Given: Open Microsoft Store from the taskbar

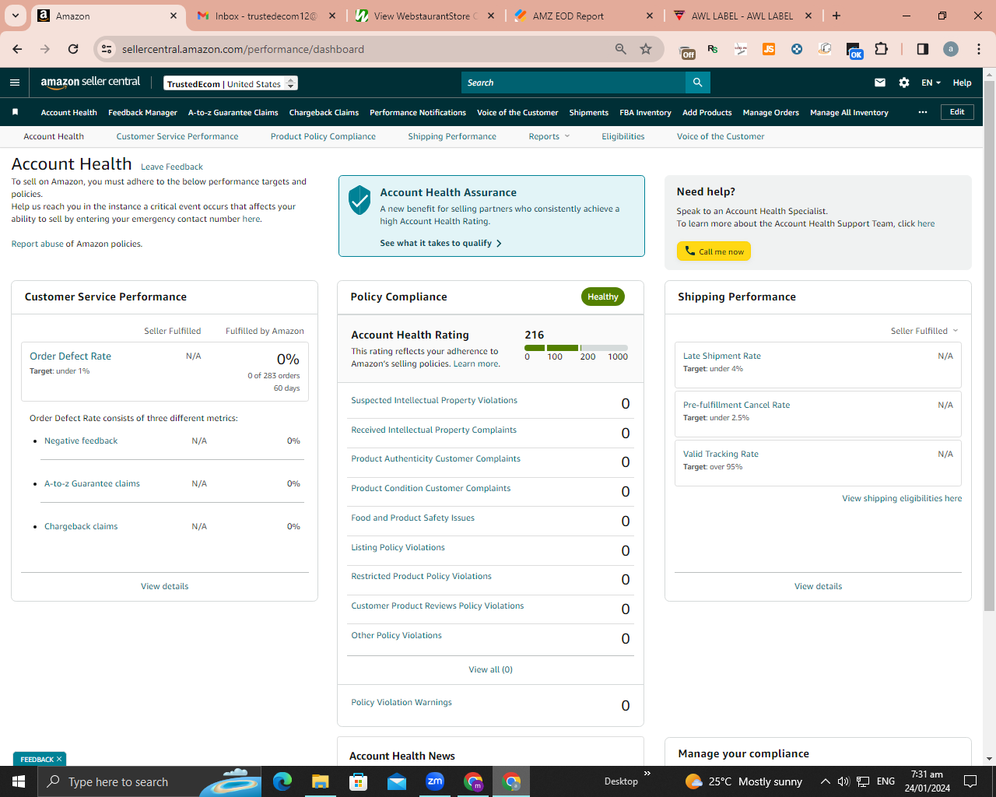Looking at the screenshot, I should pyautogui.click(x=359, y=781).
